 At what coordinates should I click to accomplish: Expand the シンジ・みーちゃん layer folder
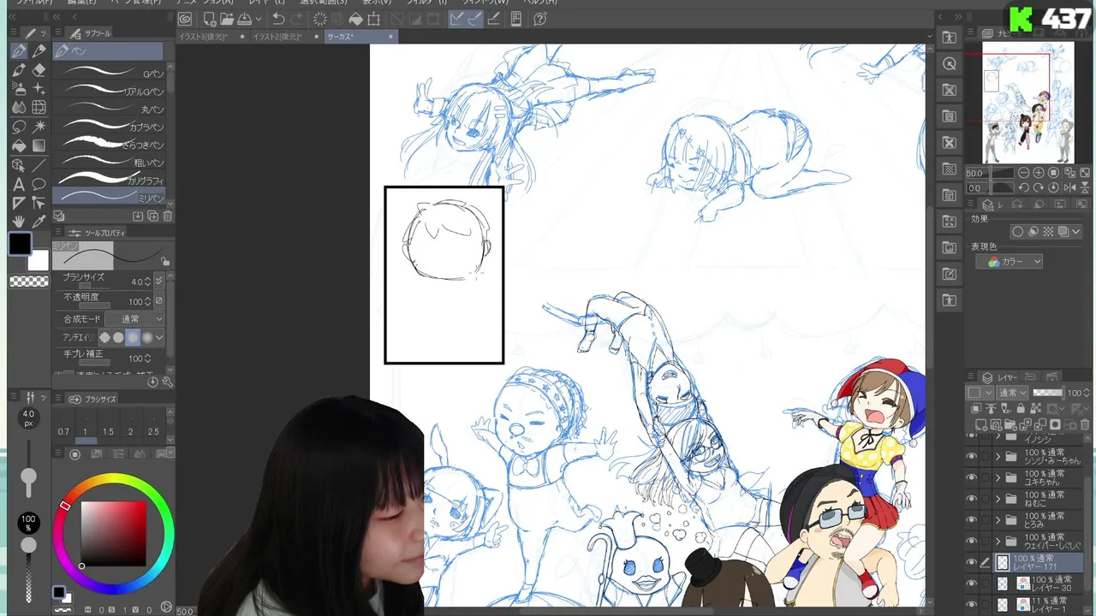[998, 456]
